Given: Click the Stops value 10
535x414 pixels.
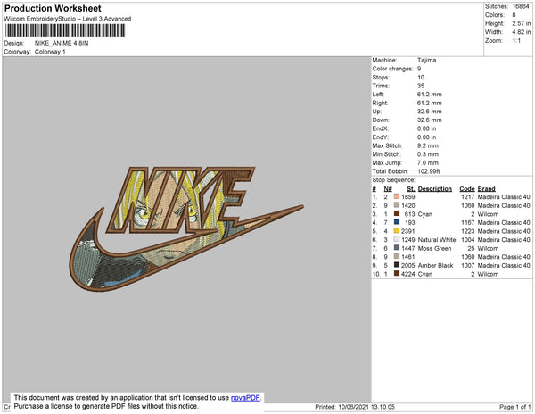Looking at the screenshot, I should (421, 77).
